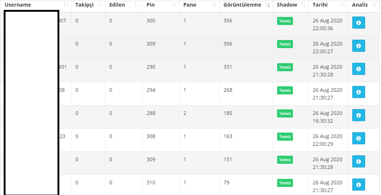
Task: Sort table by Takipçi column
Action: (x=88, y=5)
